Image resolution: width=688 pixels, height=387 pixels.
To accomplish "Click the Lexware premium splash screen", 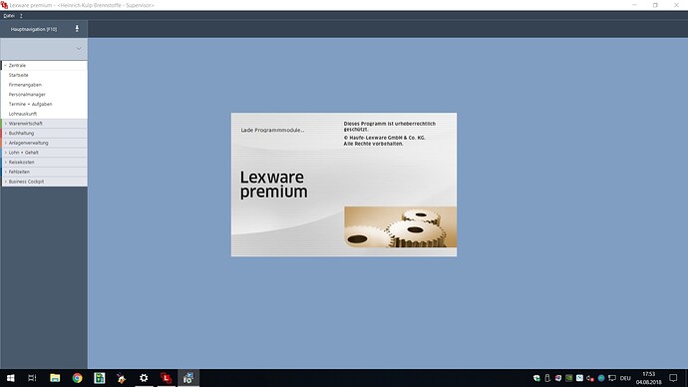I will point(344,185).
